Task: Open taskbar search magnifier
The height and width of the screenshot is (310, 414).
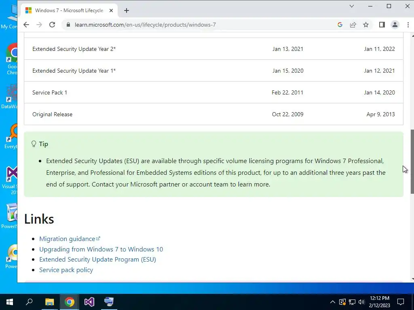Action: pos(29,302)
